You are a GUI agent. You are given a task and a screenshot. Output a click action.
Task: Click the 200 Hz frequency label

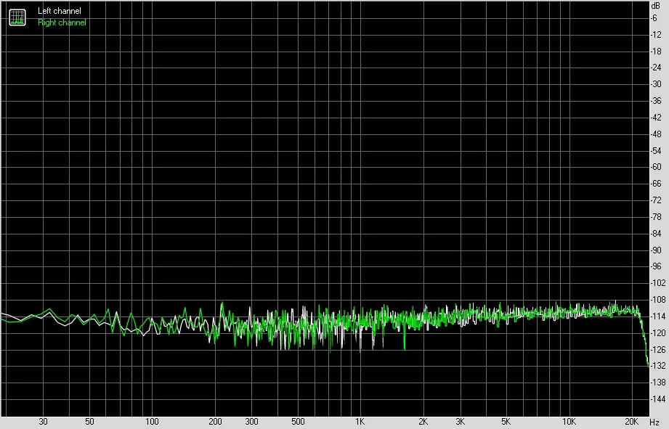coord(215,422)
